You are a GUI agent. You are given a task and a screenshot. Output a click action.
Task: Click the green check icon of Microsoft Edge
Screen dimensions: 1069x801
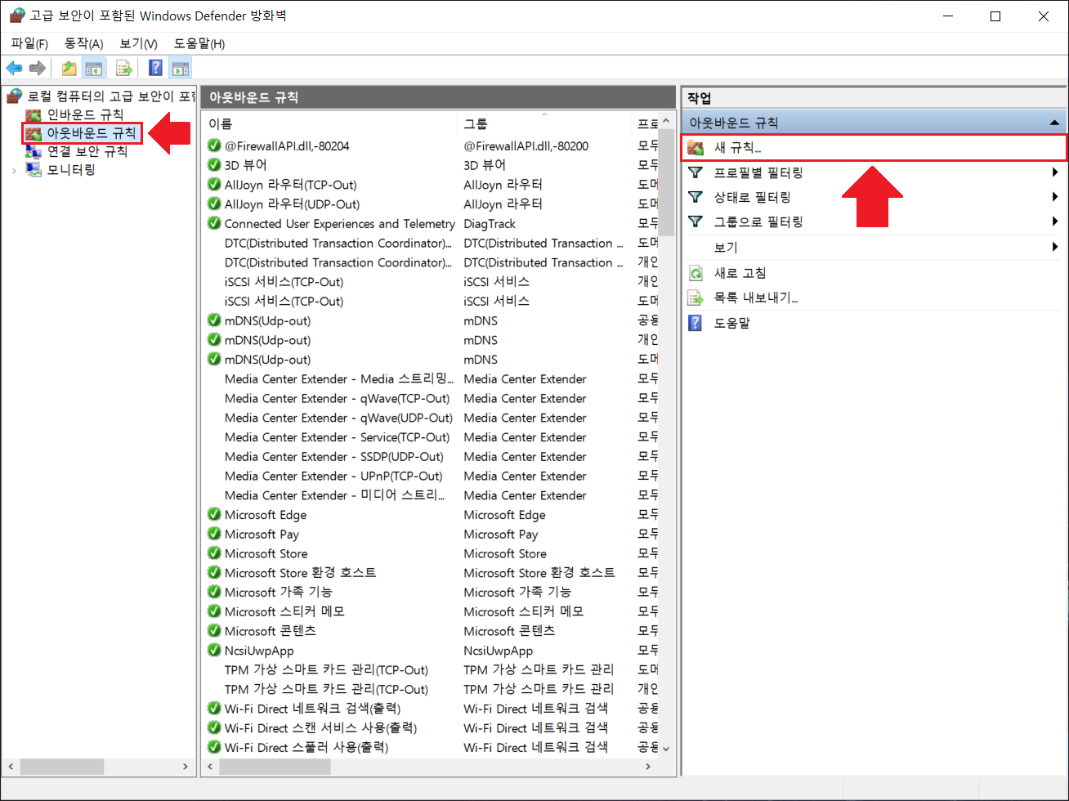(214, 515)
